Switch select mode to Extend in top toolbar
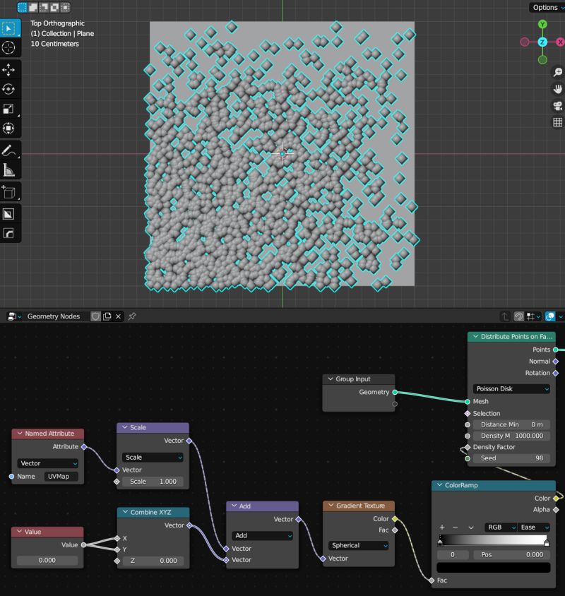Screen dimensions: 565x596 point(32,7)
